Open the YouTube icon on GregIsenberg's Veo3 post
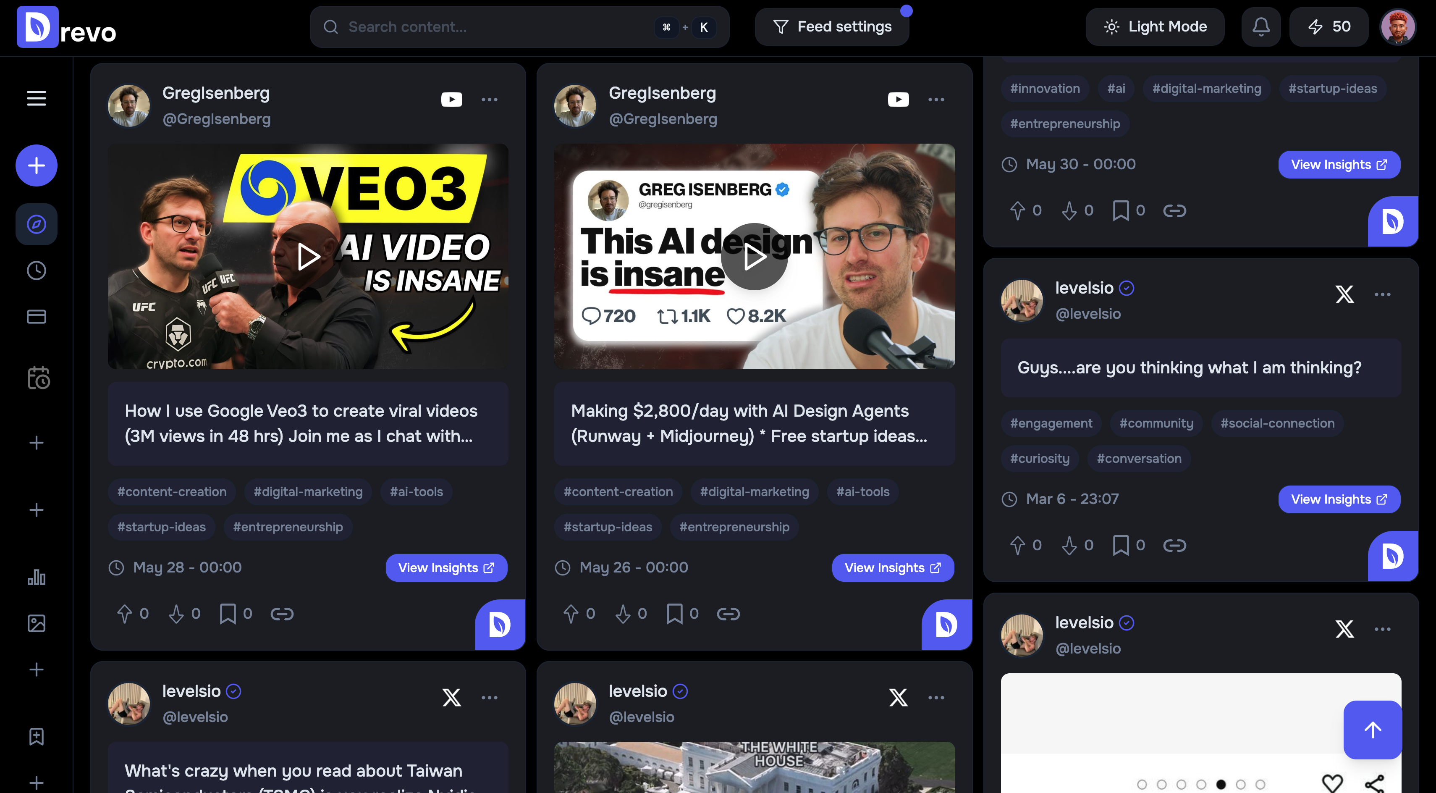The width and height of the screenshot is (1436, 793). click(x=451, y=99)
